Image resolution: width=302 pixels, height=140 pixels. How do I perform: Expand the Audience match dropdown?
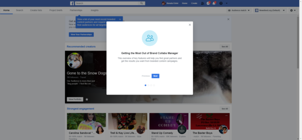coord(239,11)
